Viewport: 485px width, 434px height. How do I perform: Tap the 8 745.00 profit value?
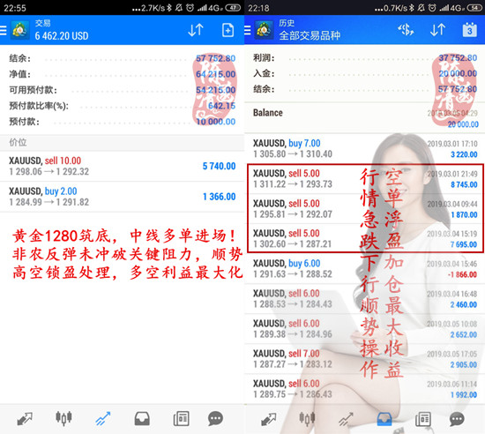click(464, 184)
